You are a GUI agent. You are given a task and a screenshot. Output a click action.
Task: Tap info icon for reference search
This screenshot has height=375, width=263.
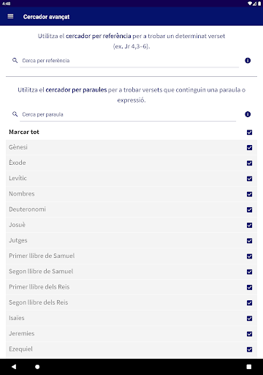click(x=248, y=61)
